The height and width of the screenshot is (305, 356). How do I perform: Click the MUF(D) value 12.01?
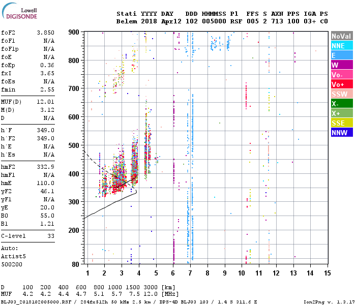[45, 102]
